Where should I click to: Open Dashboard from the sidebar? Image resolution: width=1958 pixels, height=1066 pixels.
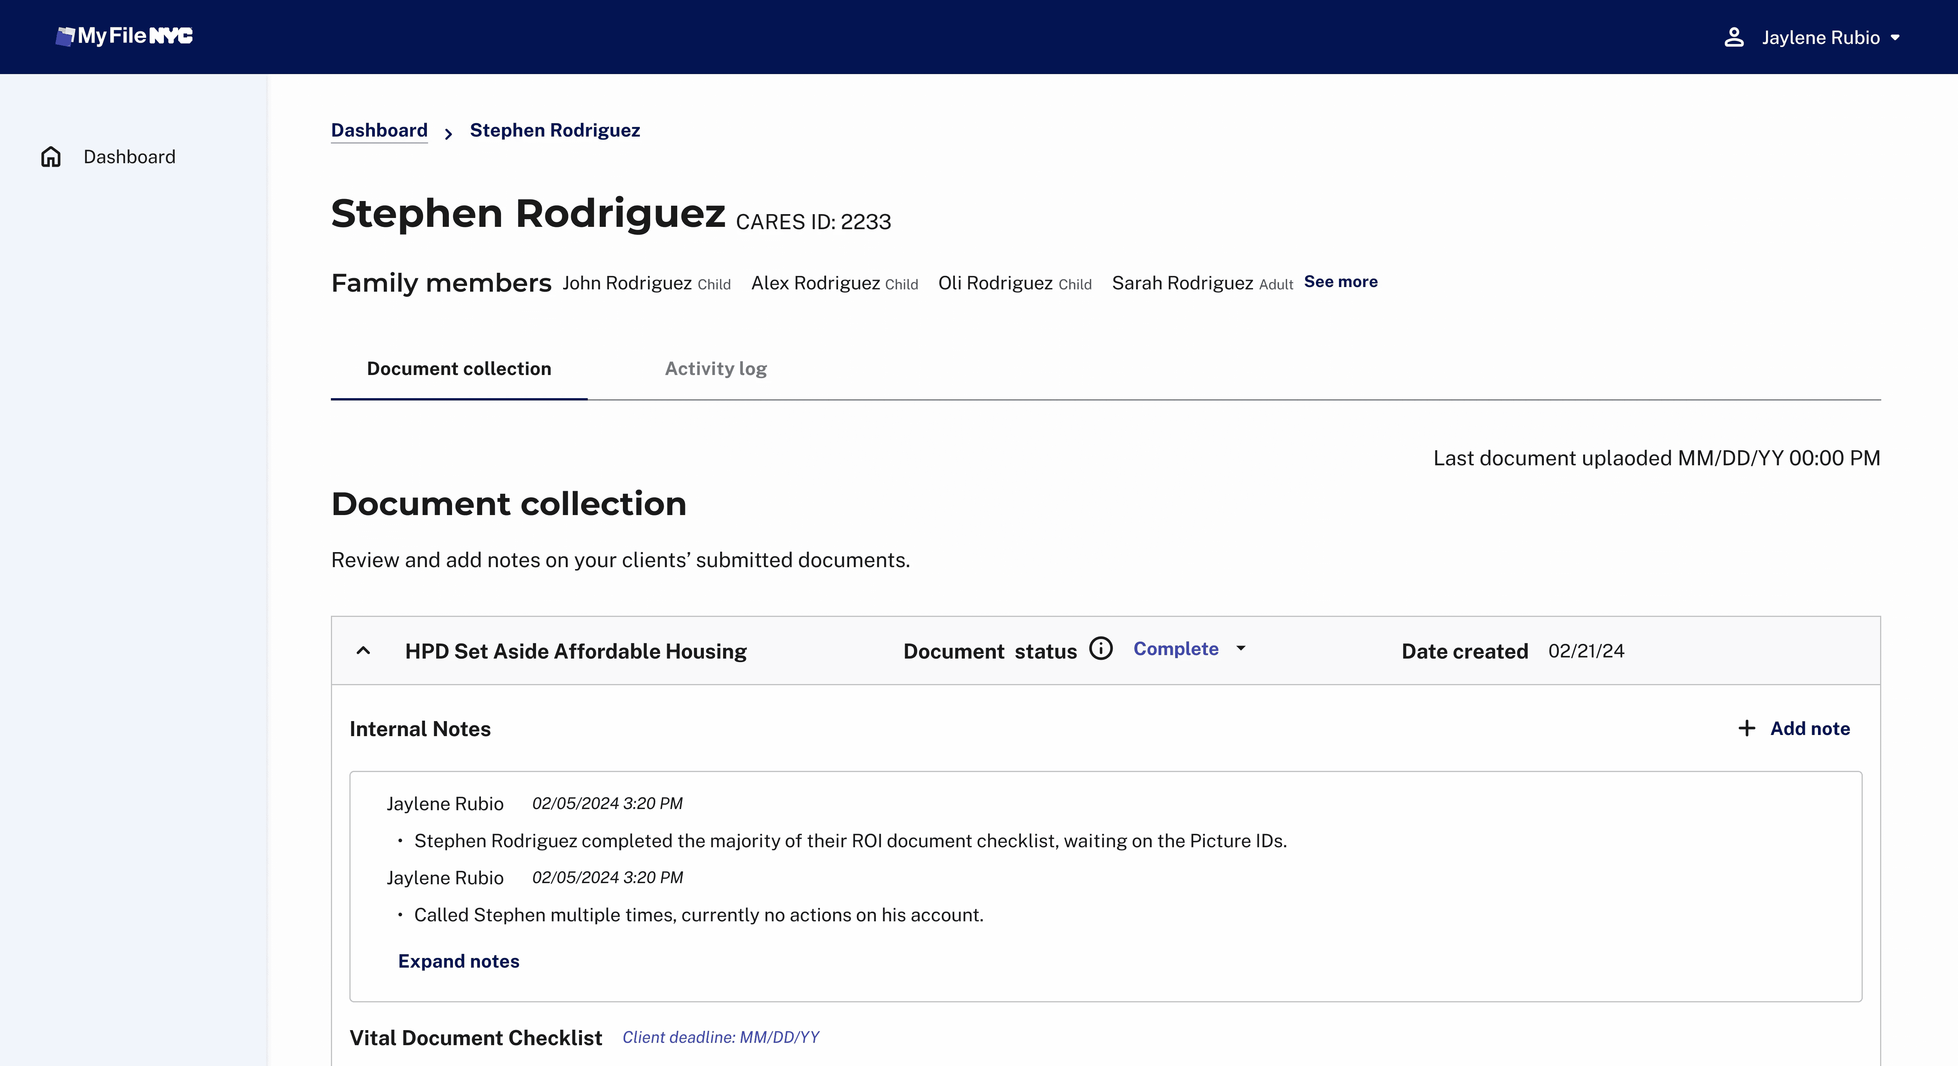pyautogui.click(x=129, y=157)
